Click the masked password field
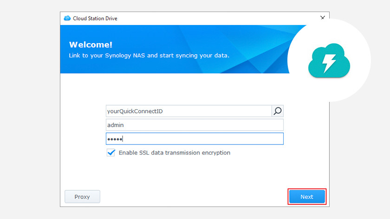 195,139
